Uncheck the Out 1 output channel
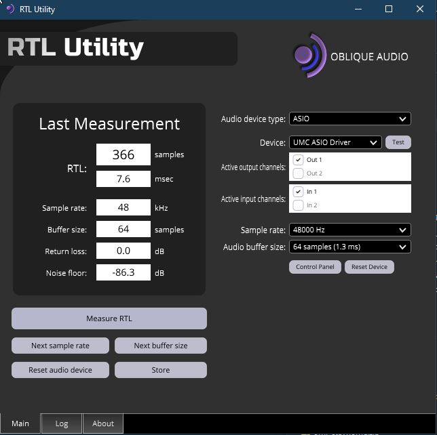Image resolution: width=437 pixels, height=435 pixels. [x=299, y=160]
